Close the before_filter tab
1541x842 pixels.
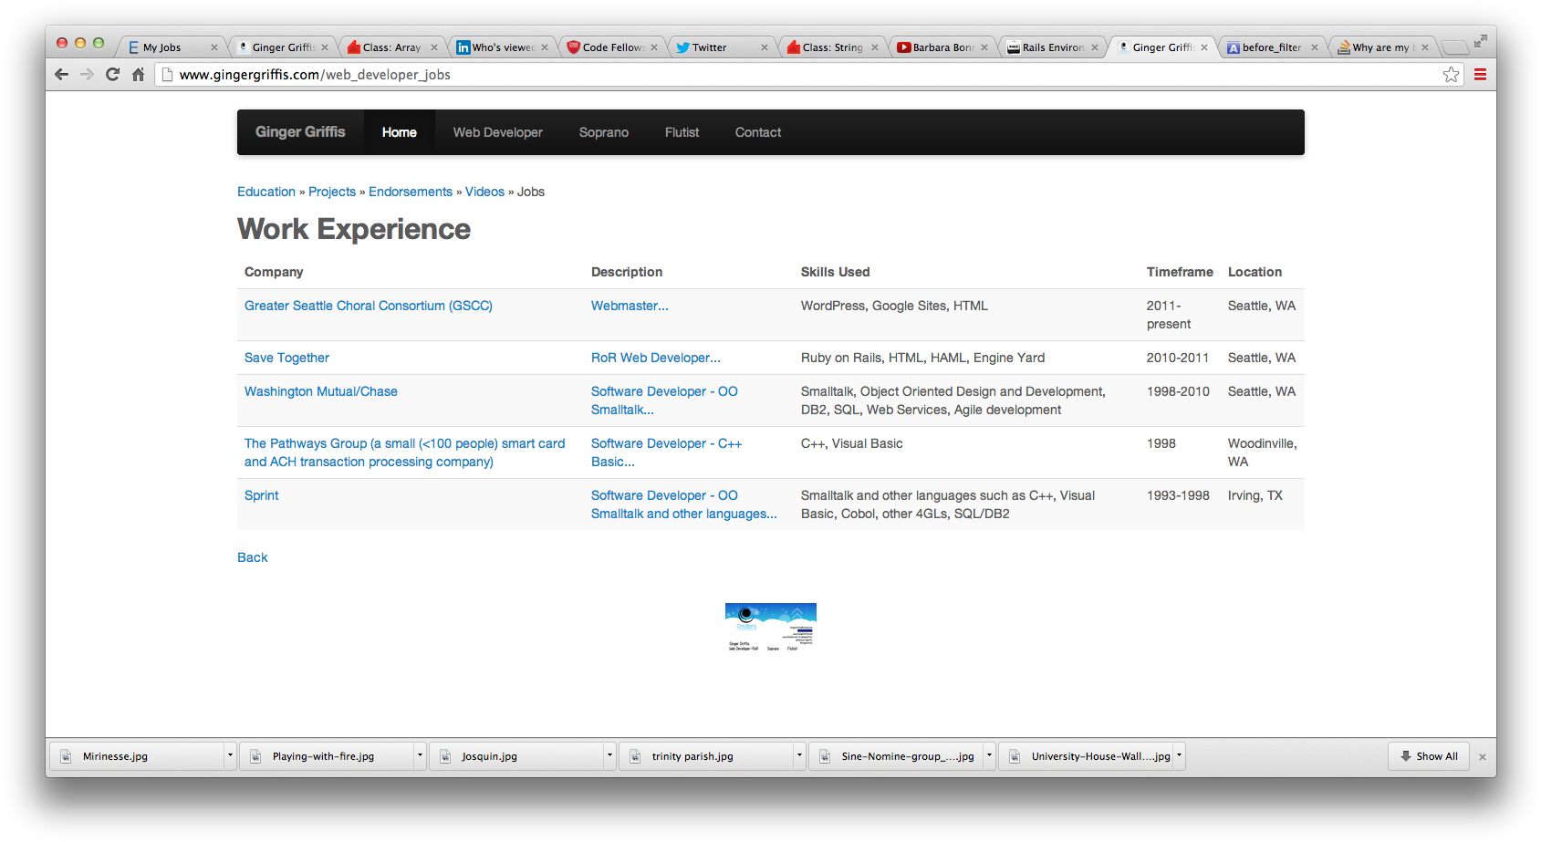click(1315, 47)
